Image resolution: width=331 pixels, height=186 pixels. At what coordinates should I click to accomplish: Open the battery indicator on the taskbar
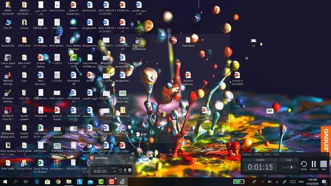pyautogui.click(x=238, y=181)
